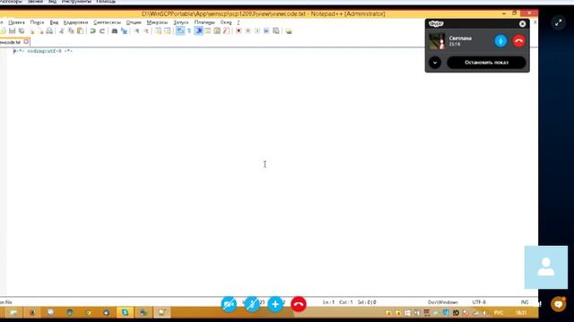Image resolution: width=574 pixels, height=322 pixels.
Task: Toggle the Indent Guide toolbar icon
Action: [199, 31]
